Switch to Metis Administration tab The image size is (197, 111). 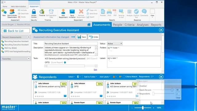(x=18, y=6)
